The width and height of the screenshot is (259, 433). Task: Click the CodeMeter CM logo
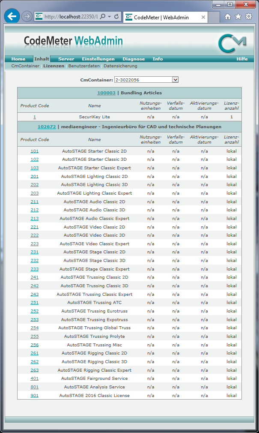click(232, 43)
